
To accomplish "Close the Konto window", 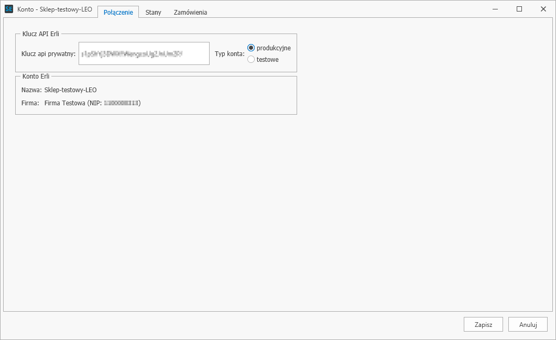I will (x=543, y=9).
